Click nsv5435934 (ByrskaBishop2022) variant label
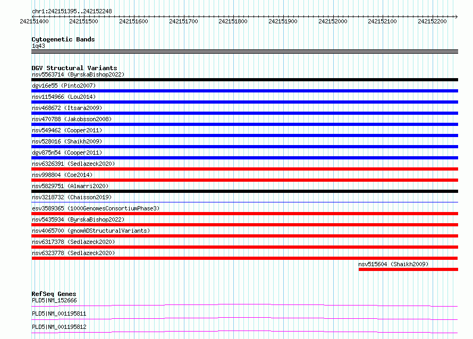Screen dimensions: 473x339 coord(78,219)
